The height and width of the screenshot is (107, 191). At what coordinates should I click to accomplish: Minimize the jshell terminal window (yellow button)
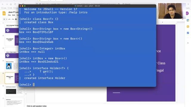(23, 6)
